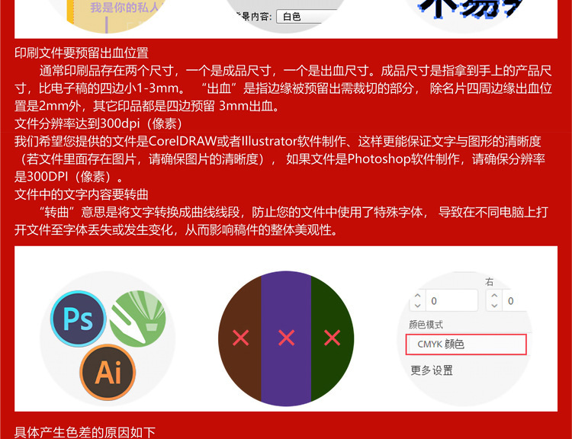572x439 pixels.
Task: Click the left numeric input field showing 0
Action: pos(451,301)
